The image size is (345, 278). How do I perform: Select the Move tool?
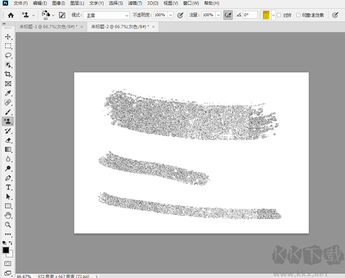[8, 37]
